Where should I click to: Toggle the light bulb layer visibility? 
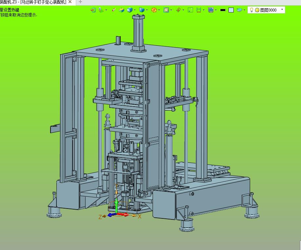click(251, 10)
